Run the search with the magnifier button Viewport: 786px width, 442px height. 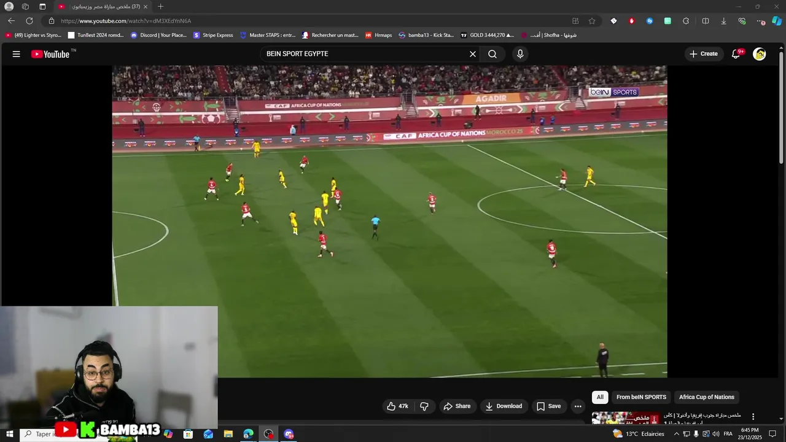492,54
